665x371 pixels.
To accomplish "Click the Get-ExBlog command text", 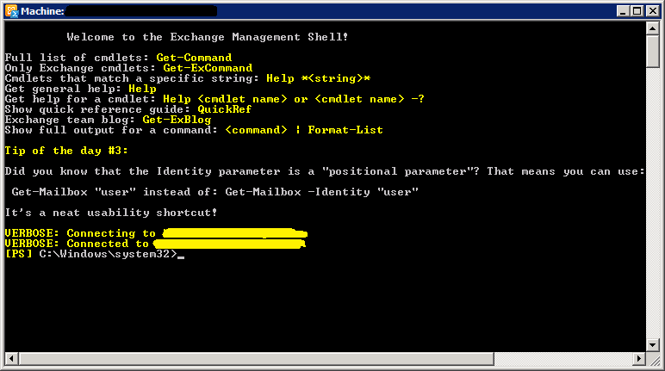I will [x=177, y=120].
